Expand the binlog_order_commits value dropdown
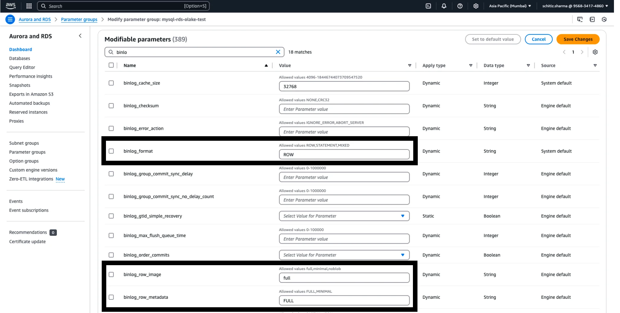The image size is (620, 313). 344,255
